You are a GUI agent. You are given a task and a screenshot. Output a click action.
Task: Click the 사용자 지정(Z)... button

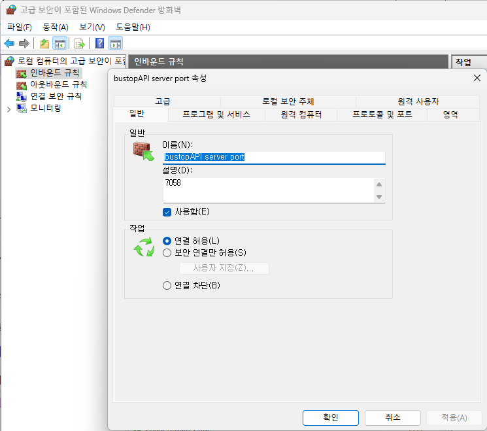click(224, 268)
